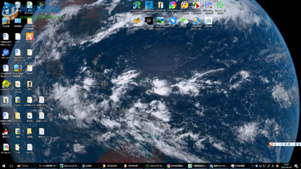Open the 360安全卫士 shortcut
This screenshot has width=301, height=169.
[x=6, y=86]
